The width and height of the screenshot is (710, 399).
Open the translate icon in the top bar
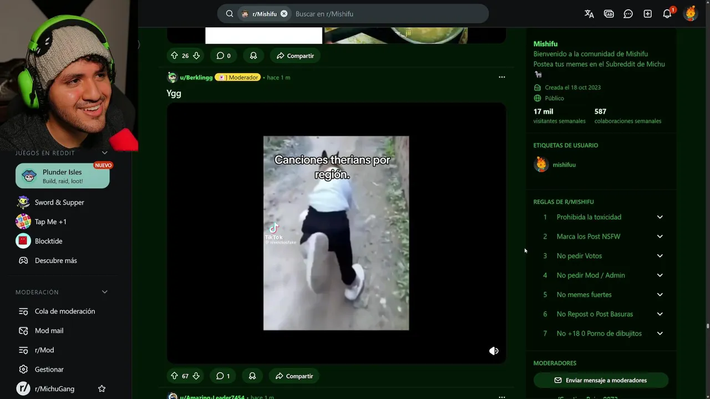pyautogui.click(x=589, y=14)
